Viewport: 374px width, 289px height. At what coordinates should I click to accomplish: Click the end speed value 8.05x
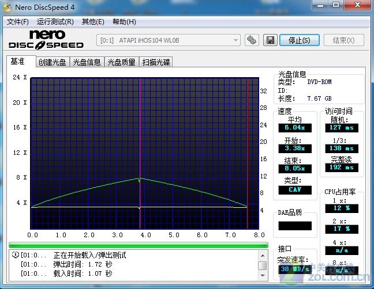pyautogui.click(x=295, y=169)
